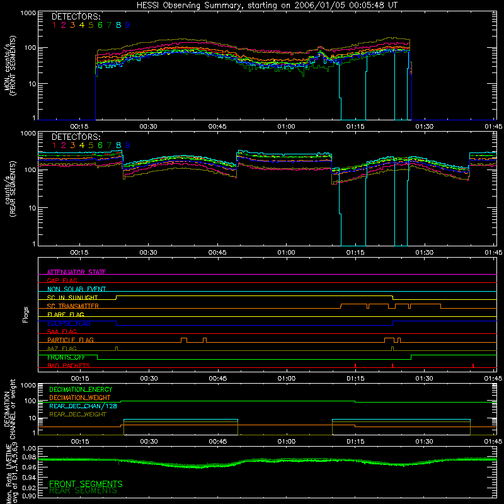
Task: Click the FLARE_FLAG label
Action: tap(66, 314)
